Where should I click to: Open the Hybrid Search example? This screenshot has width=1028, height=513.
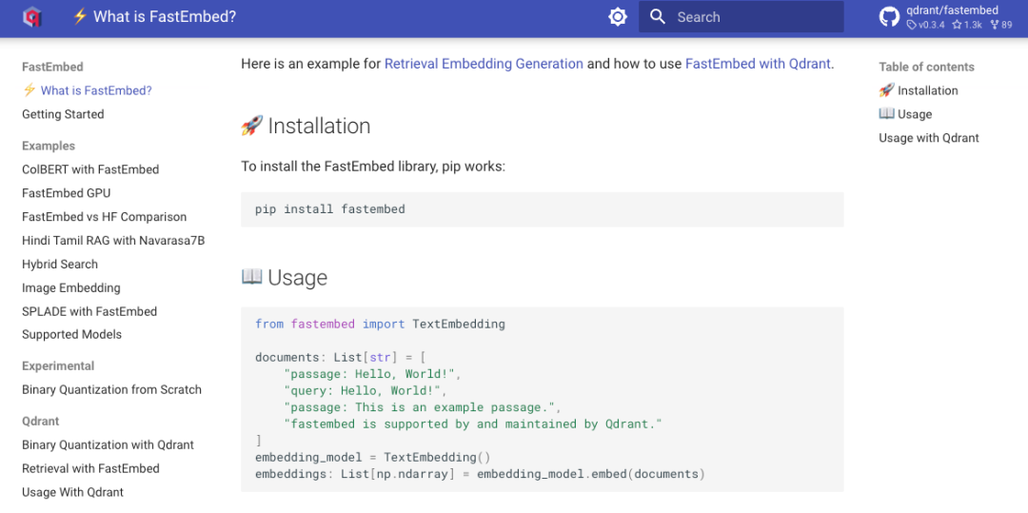click(60, 264)
